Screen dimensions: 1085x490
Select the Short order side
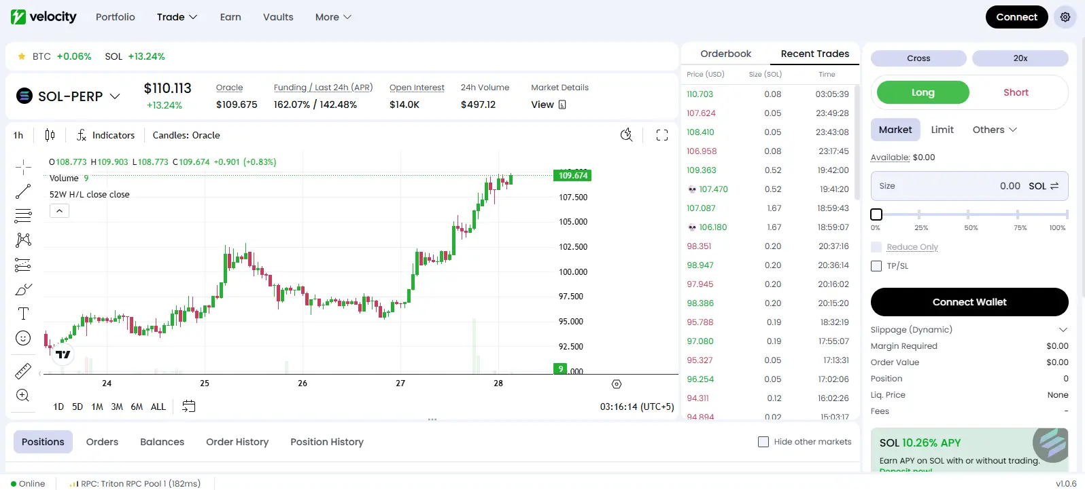point(1016,92)
